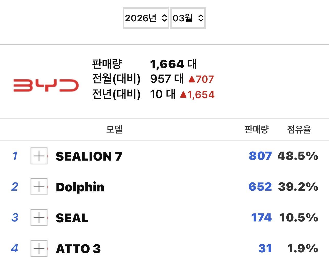329x260 pixels.
Task: Open the Dolphin model link
Action: point(80,187)
